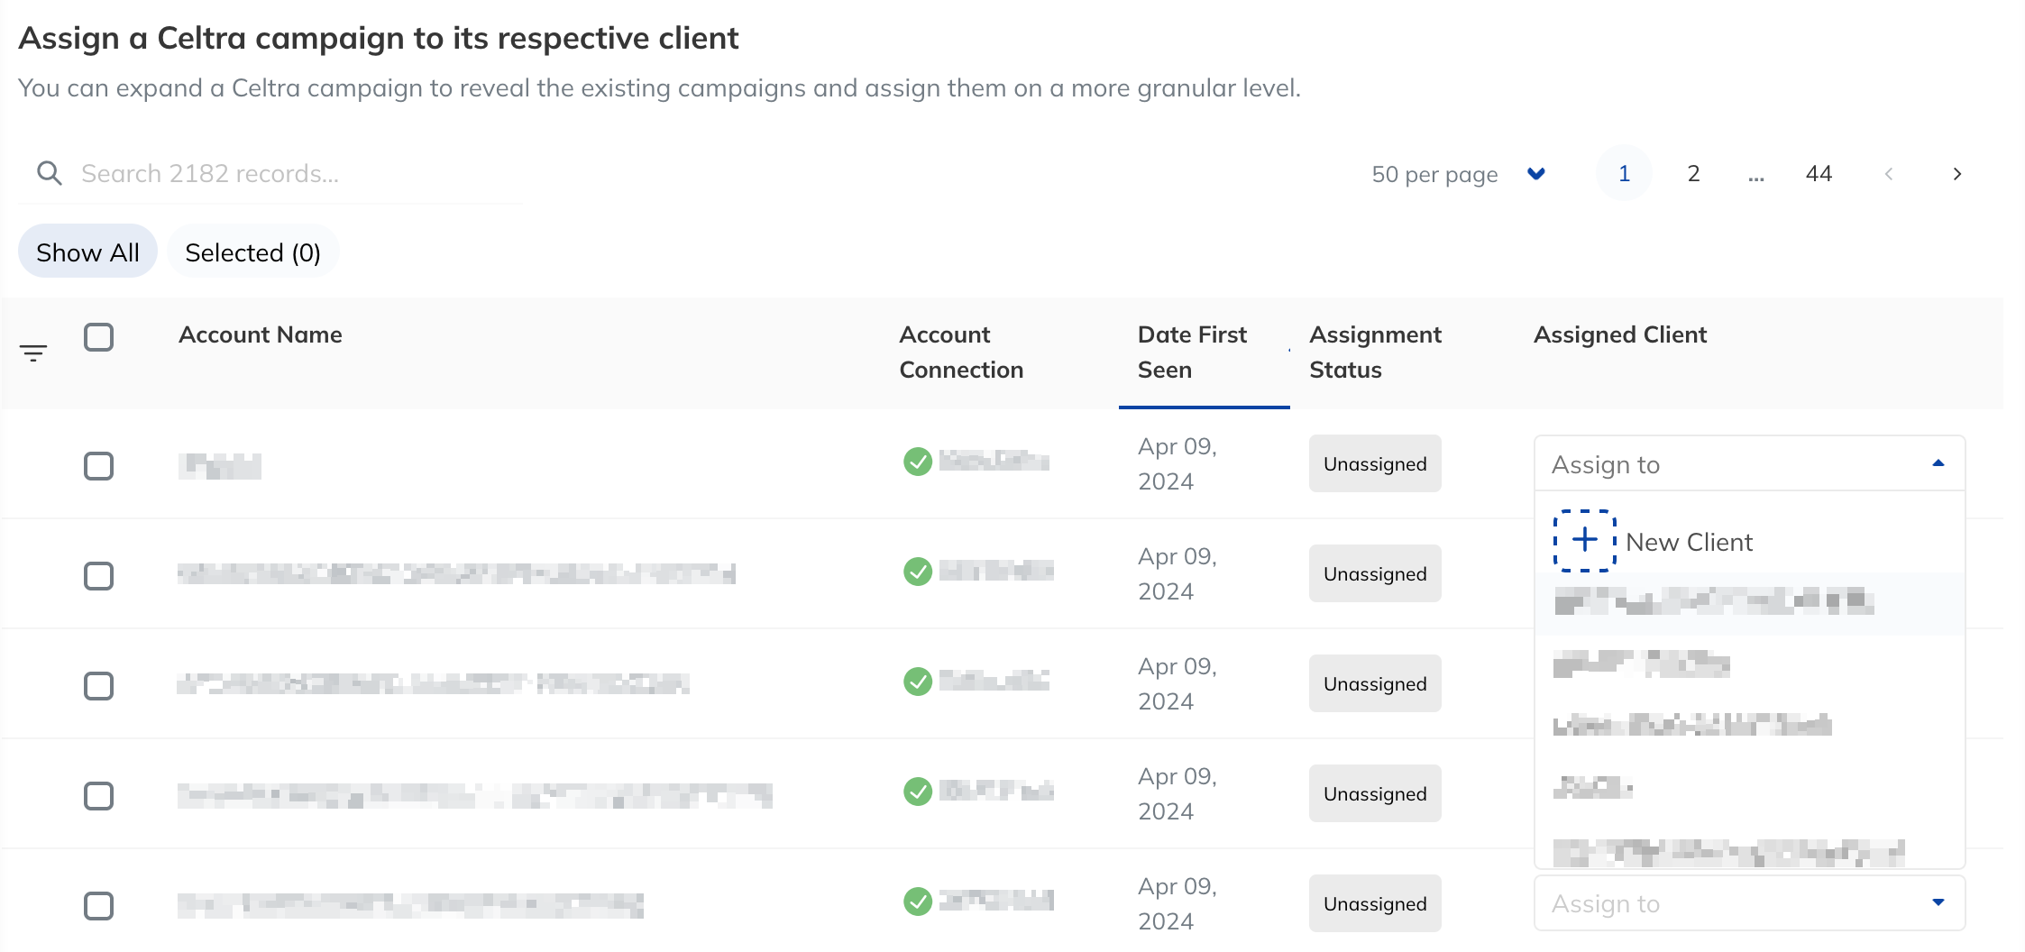Check the first row's checkbox
Image resolution: width=2025 pixels, height=952 pixels.
coord(98,466)
